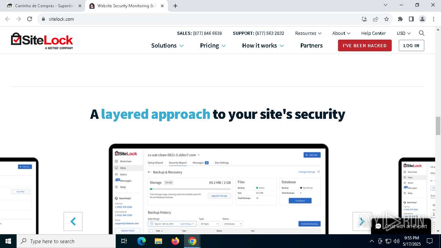
Task: Open the About dropdown
Action: [341, 33]
